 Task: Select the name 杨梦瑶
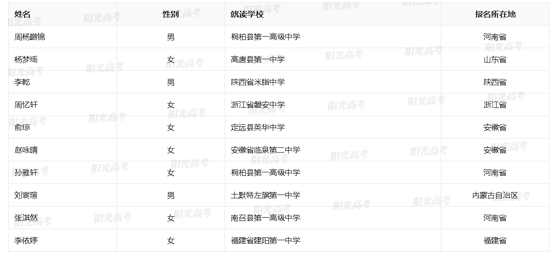tap(25, 60)
